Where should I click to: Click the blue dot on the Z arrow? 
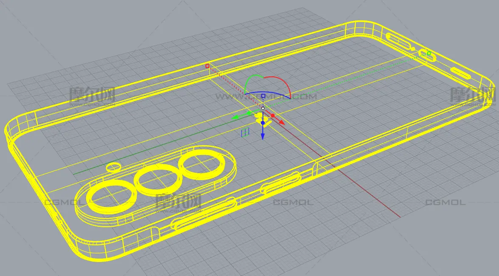pyautogui.click(x=263, y=123)
